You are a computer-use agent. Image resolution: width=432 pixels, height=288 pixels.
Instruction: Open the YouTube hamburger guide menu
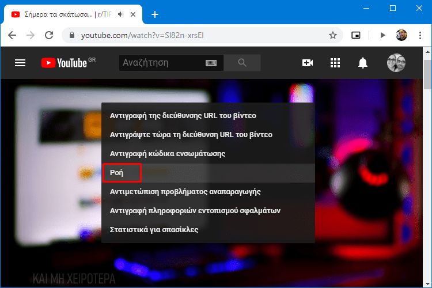point(20,63)
